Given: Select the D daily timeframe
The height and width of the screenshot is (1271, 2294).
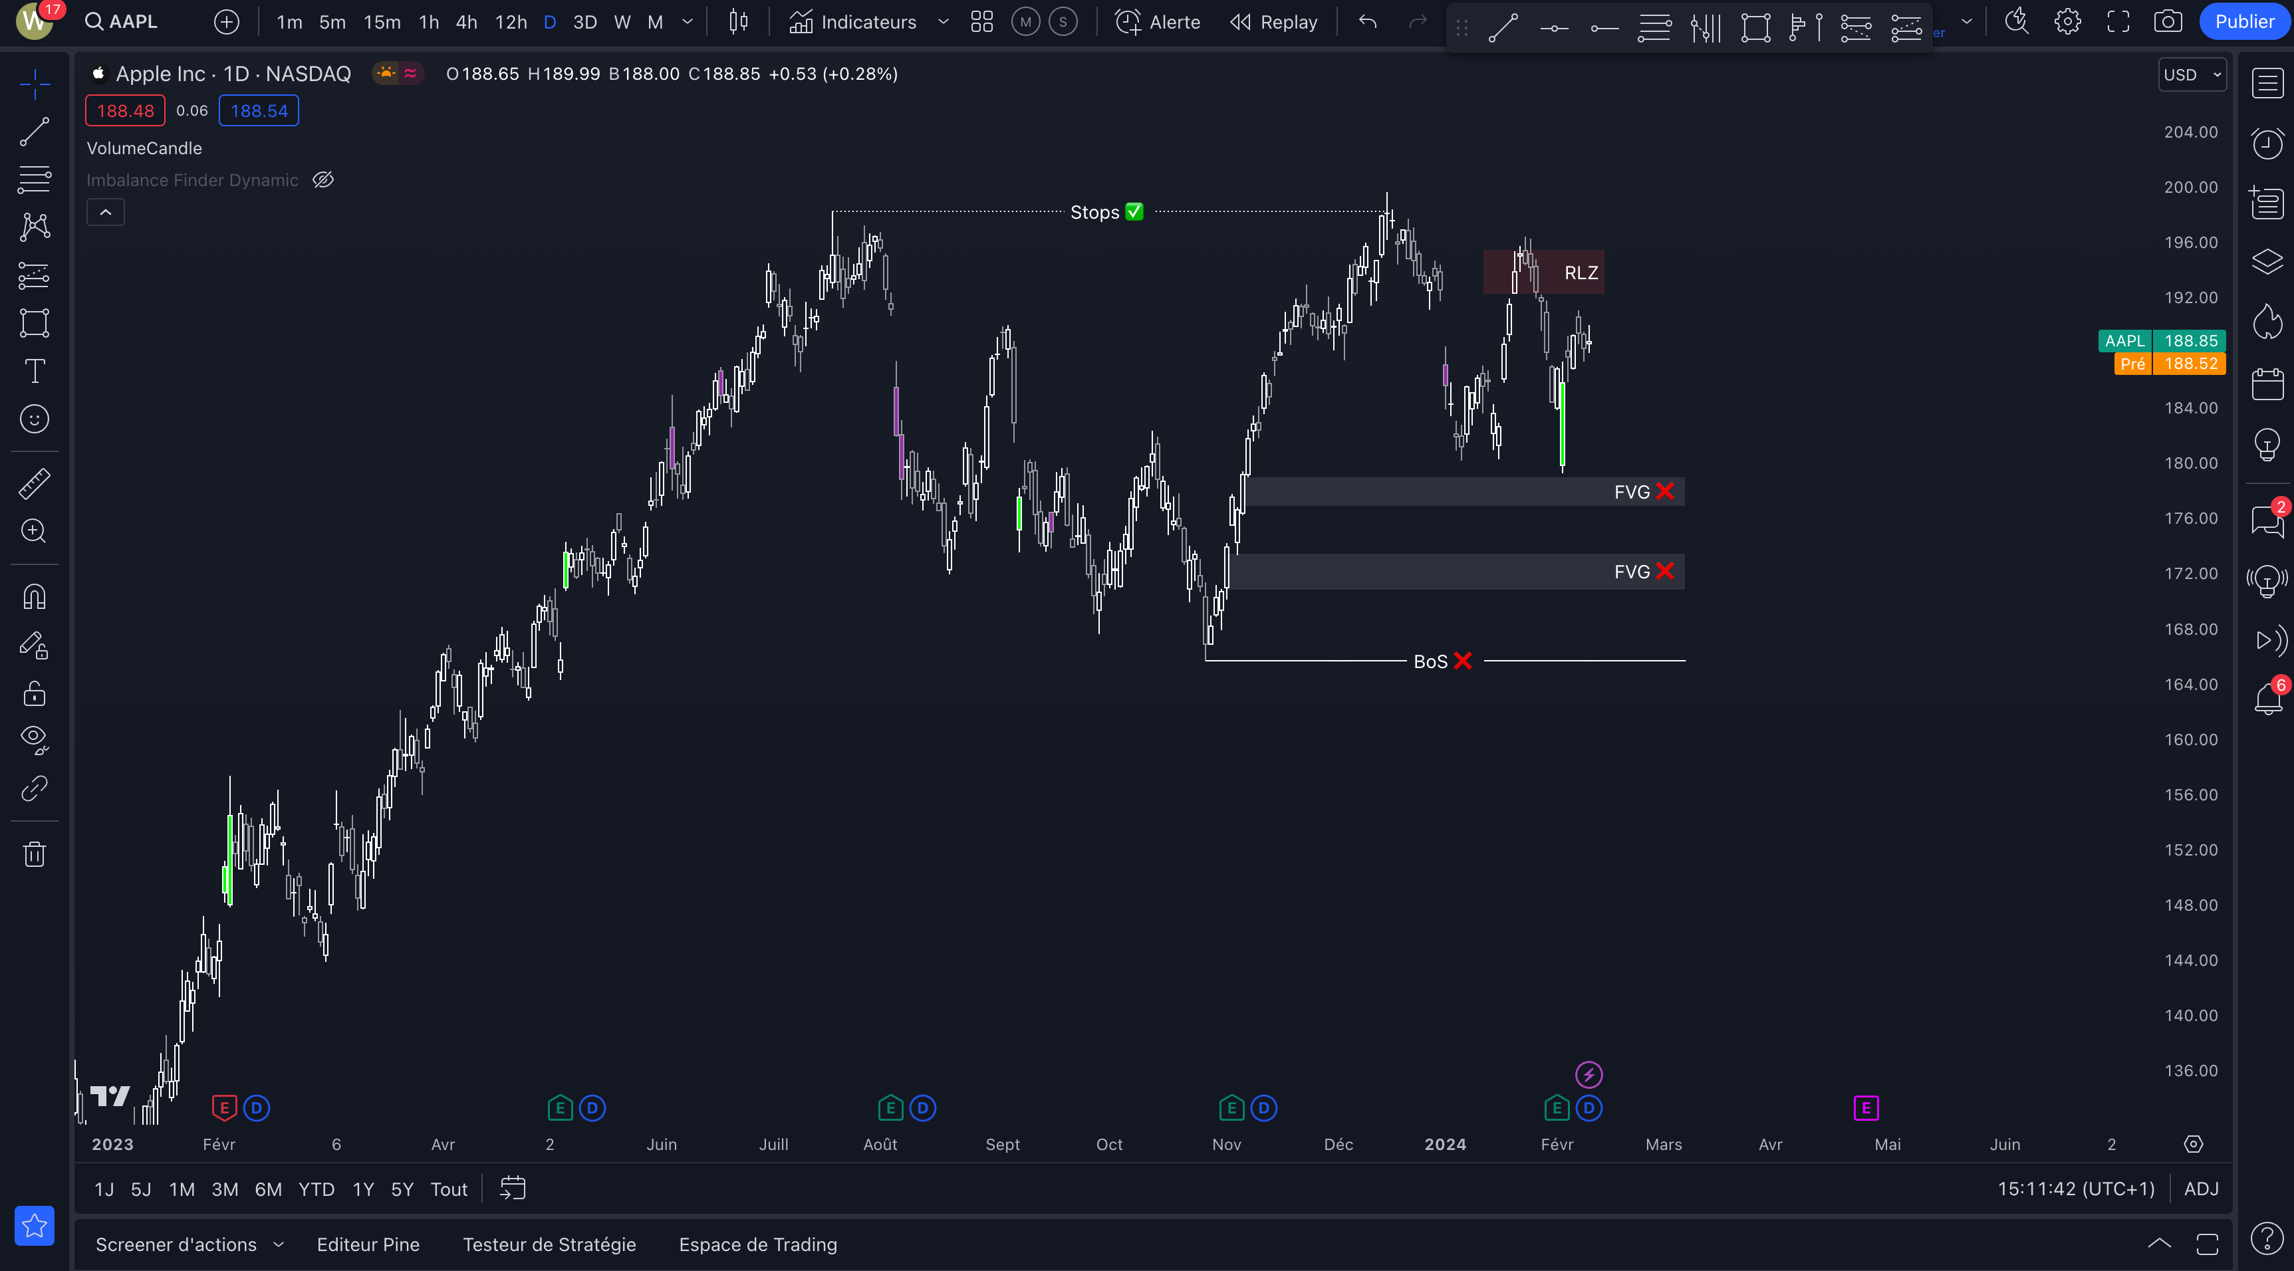Looking at the screenshot, I should [549, 21].
